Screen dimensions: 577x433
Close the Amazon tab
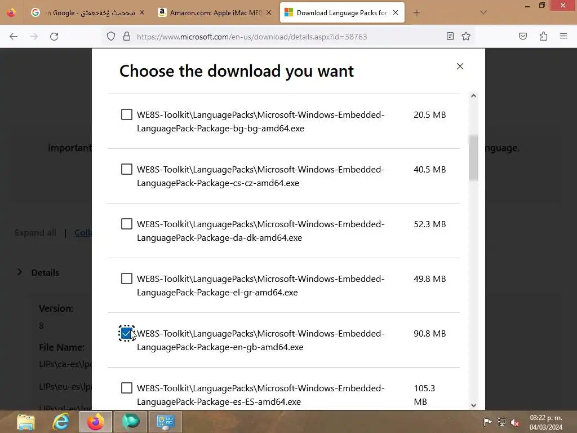click(269, 12)
